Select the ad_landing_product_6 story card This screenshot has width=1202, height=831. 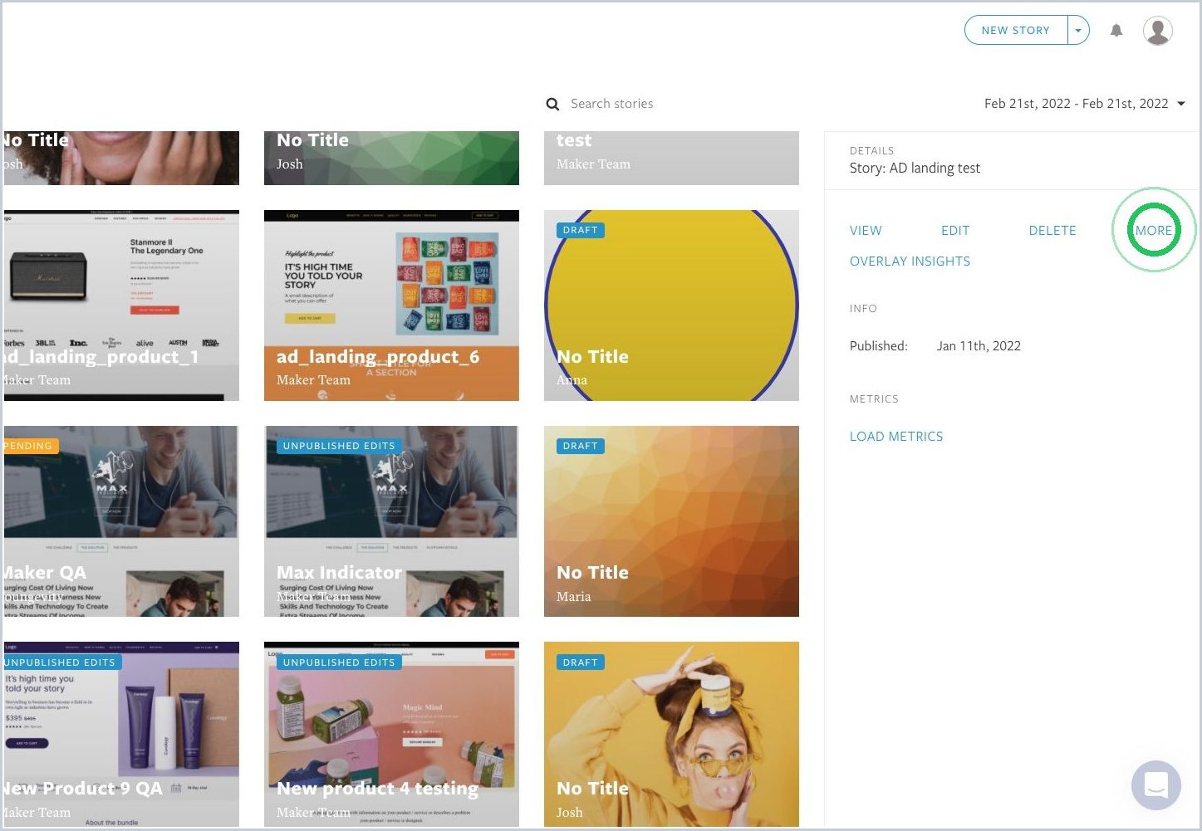click(x=391, y=306)
